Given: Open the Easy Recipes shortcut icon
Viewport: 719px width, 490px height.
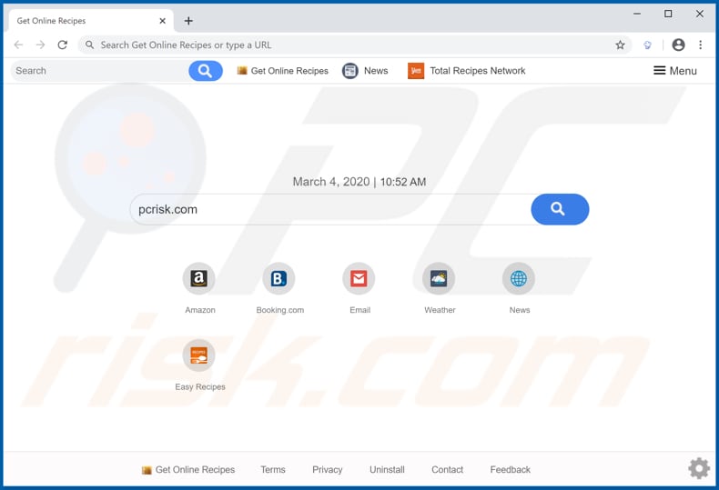Looking at the screenshot, I should (199, 355).
